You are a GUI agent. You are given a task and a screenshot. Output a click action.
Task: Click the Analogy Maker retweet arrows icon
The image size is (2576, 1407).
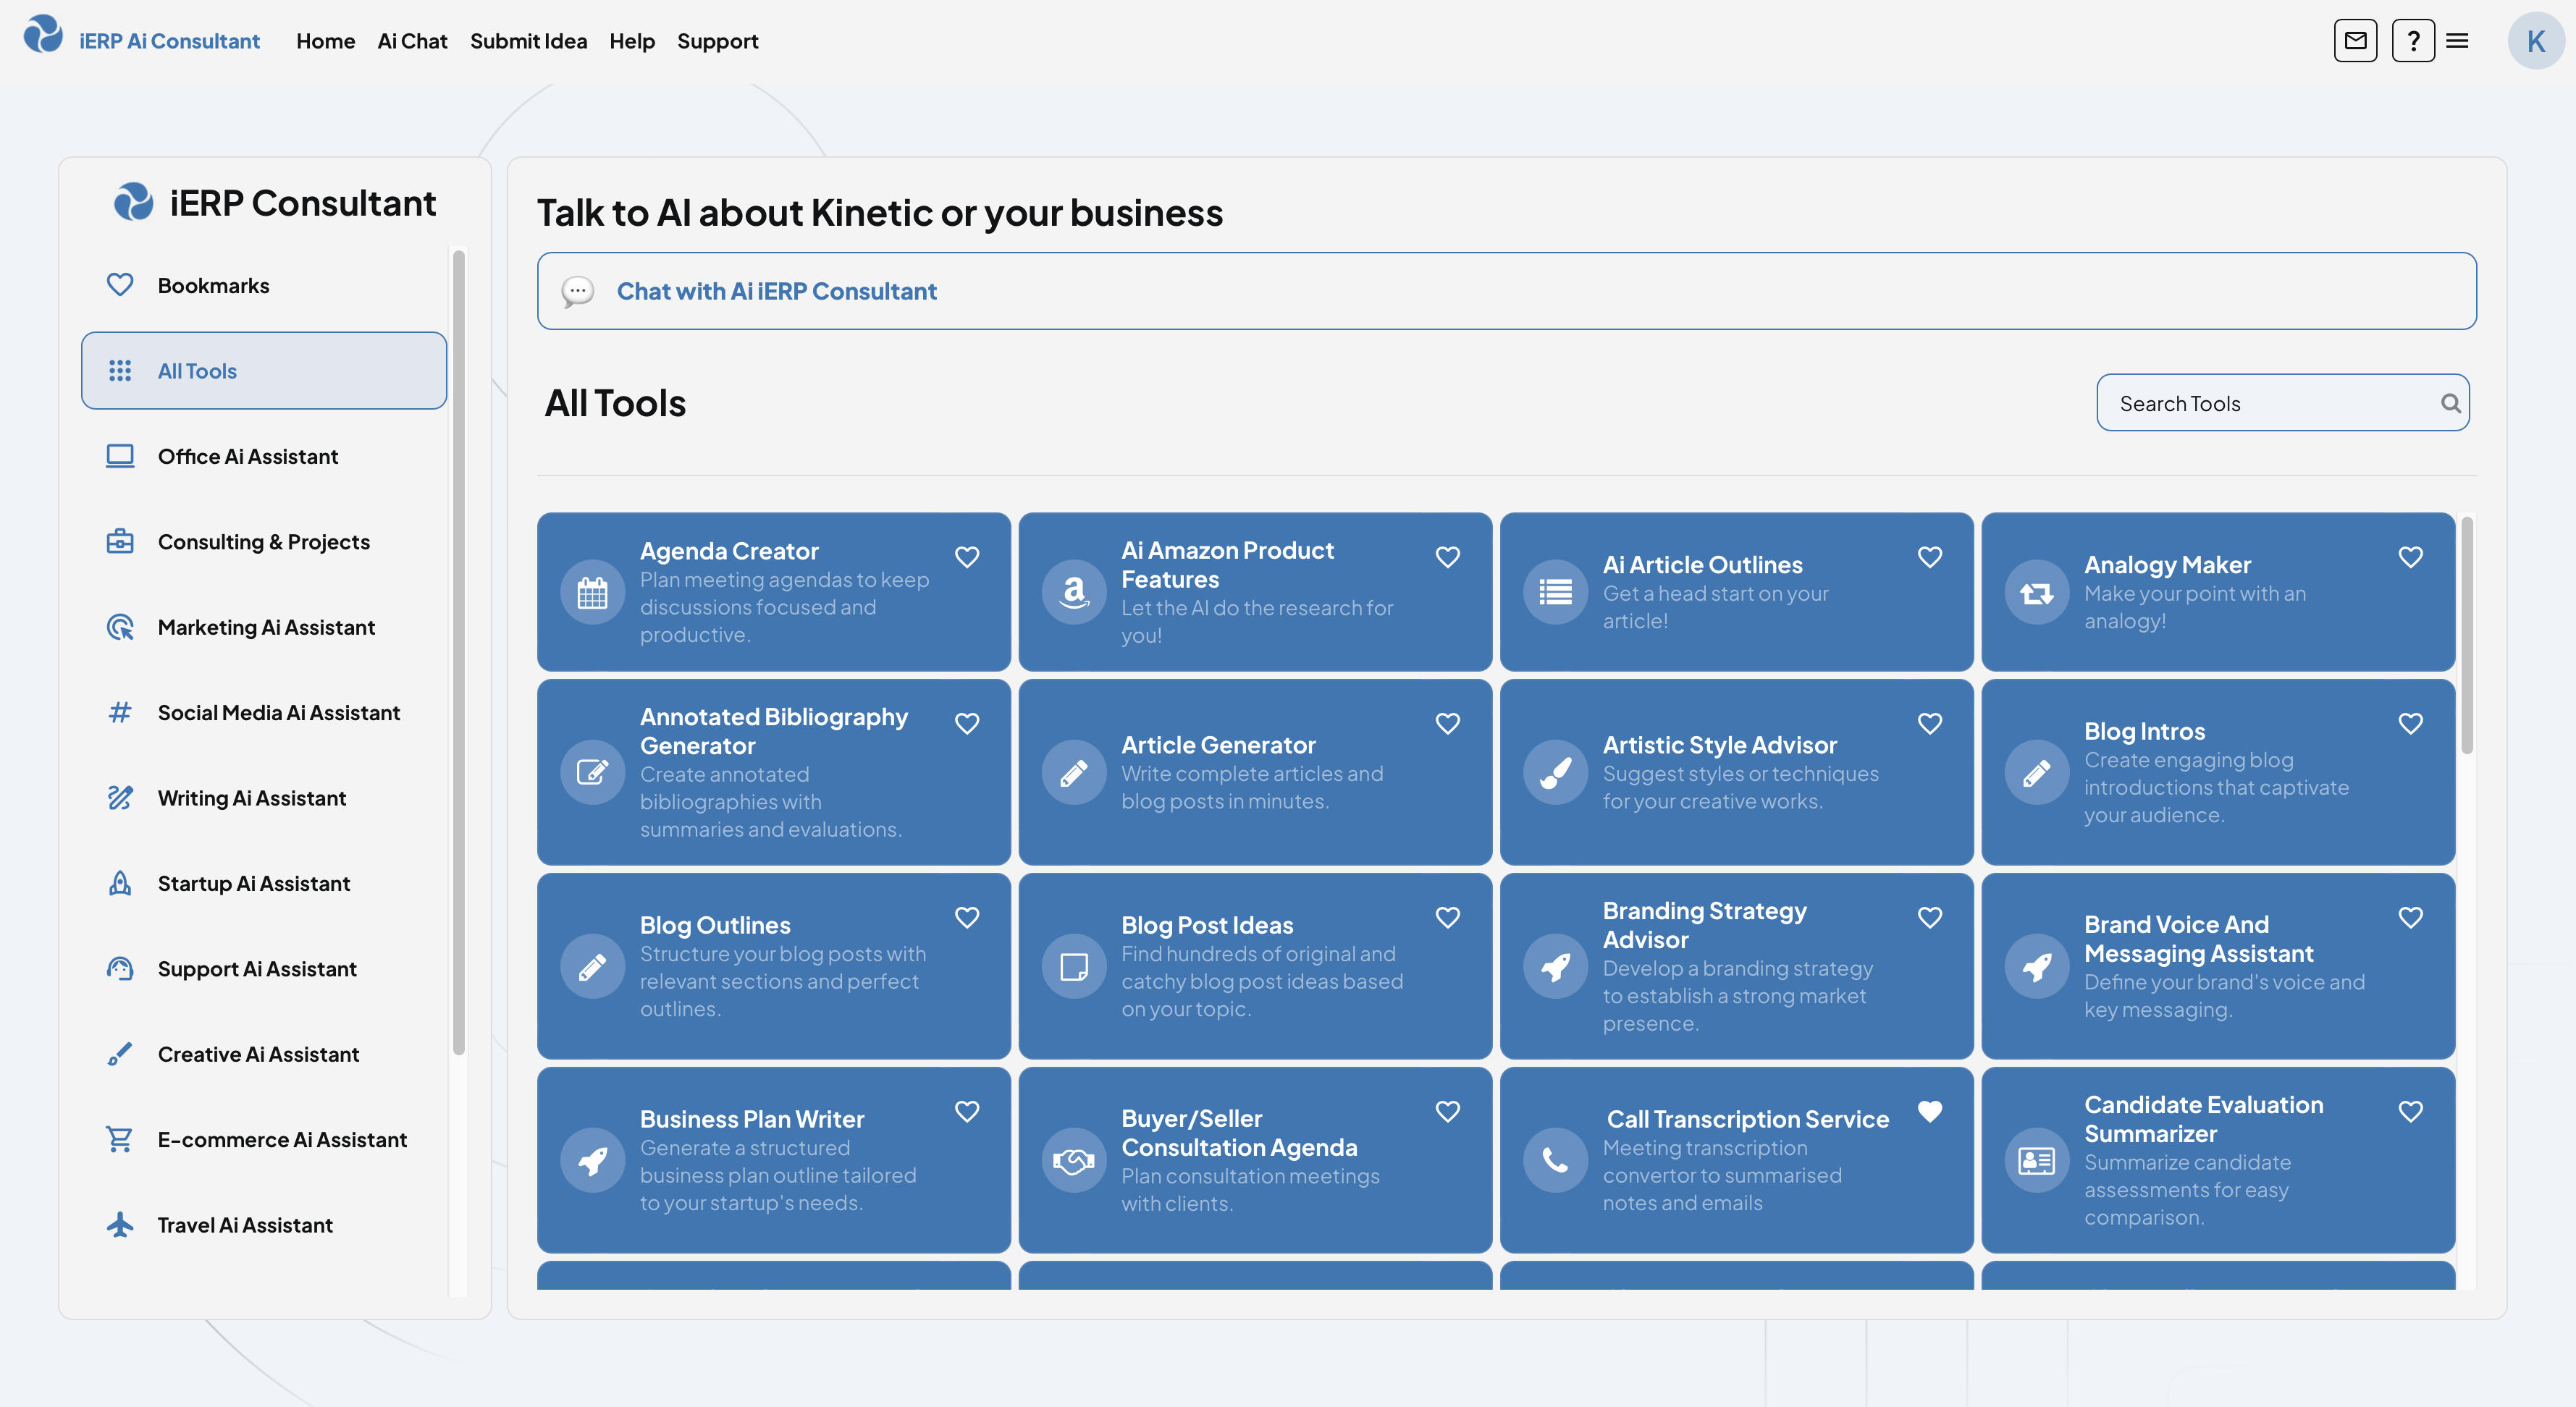click(2036, 593)
